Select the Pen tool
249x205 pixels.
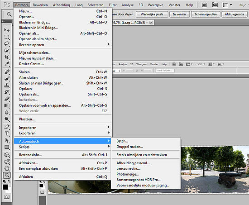click(x=7, y=127)
